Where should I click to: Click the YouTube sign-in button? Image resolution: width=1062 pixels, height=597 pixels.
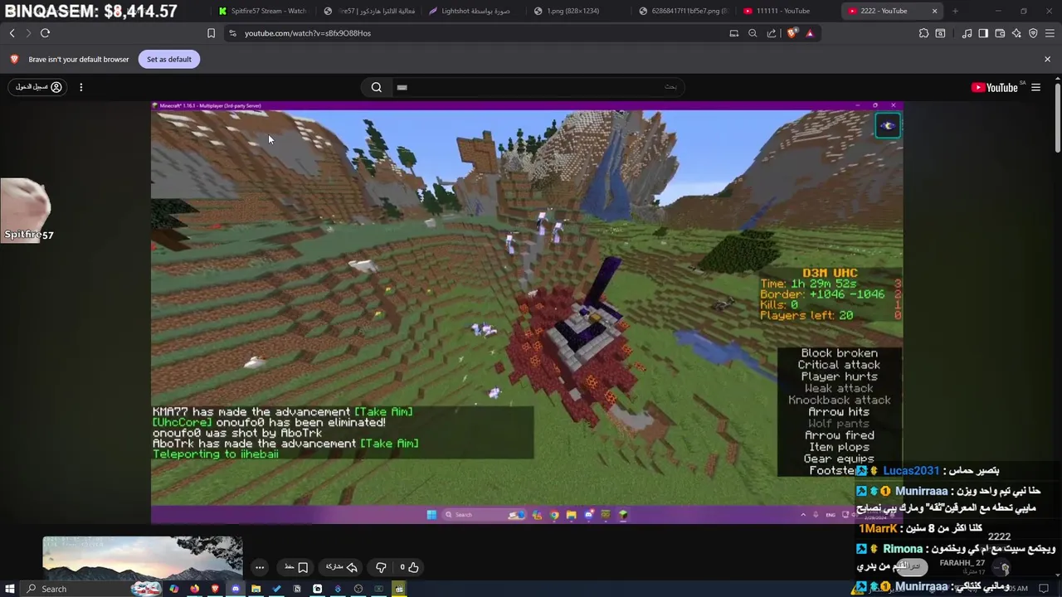pyautogui.click(x=38, y=87)
